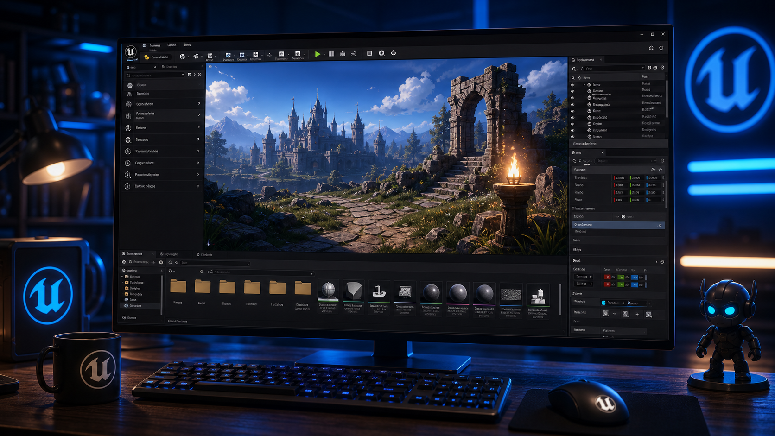The width and height of the screenshot is (775, 436).
Task: Click the square icon beside left panel search
Action: [190, 75]
